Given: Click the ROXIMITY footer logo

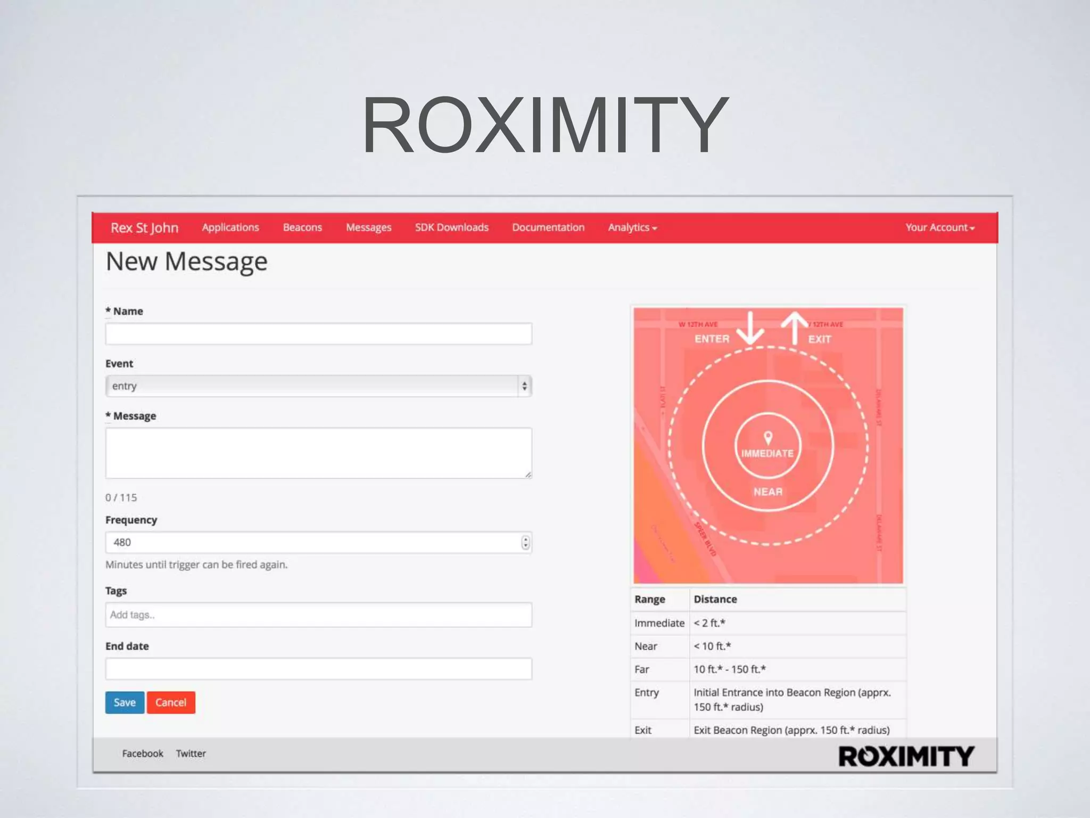Looking at the screenshot, I should coord(906,756).
